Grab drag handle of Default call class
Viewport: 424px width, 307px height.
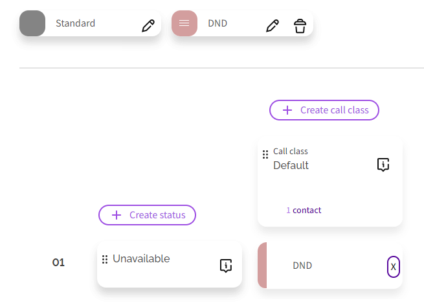coord(265,154)
